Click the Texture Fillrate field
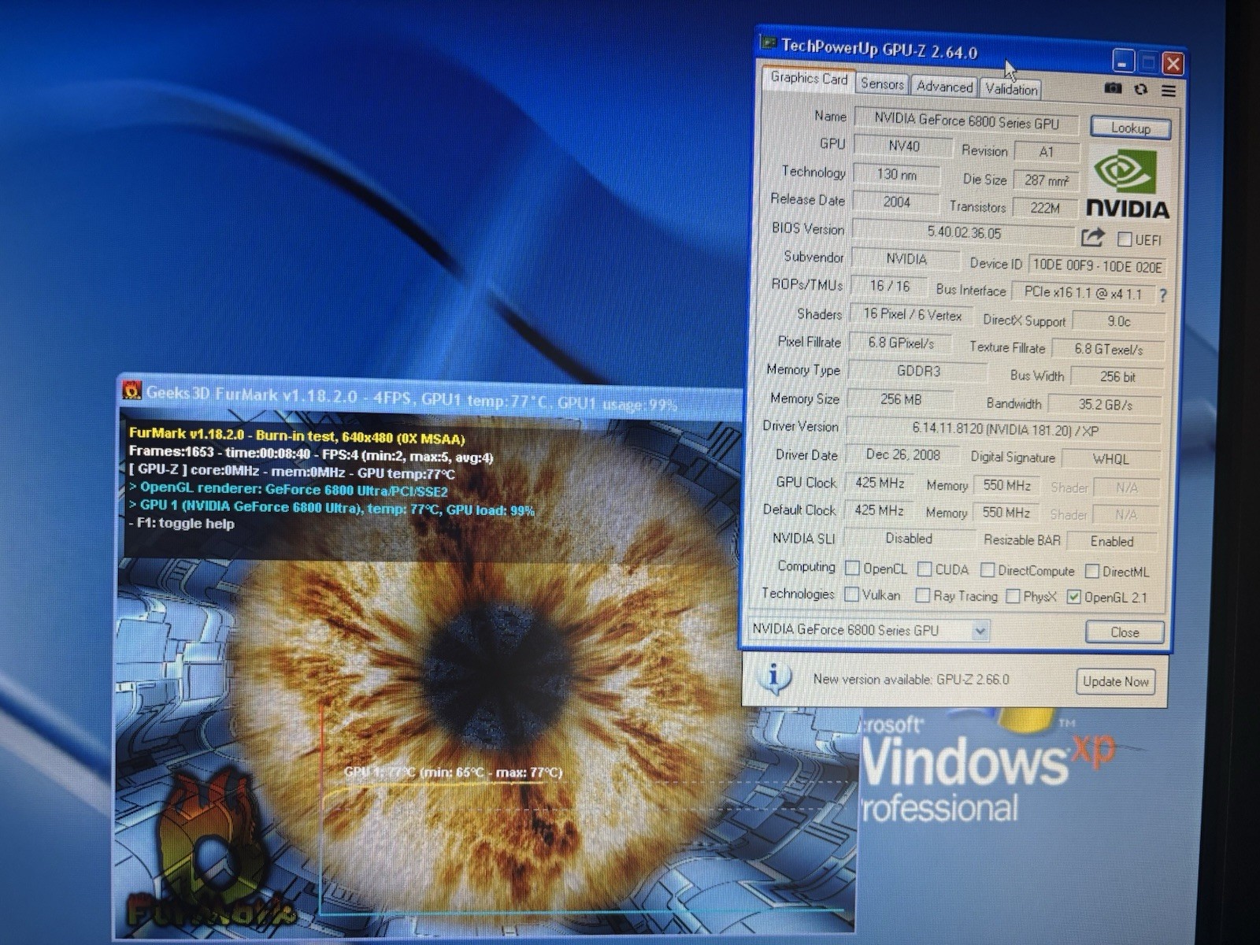Viewport: 1260px width, 945px height. (x=1108, y=349)
